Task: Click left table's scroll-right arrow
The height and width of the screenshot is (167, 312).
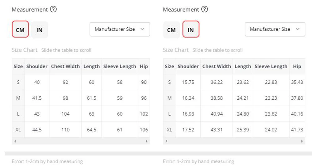Action: coord(147,141)
